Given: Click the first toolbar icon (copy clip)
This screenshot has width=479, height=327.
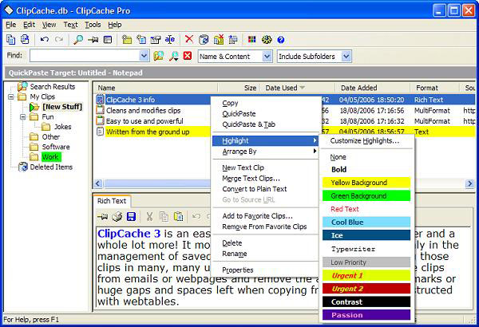Looking at the screenshot, I should tap(11, 39).
